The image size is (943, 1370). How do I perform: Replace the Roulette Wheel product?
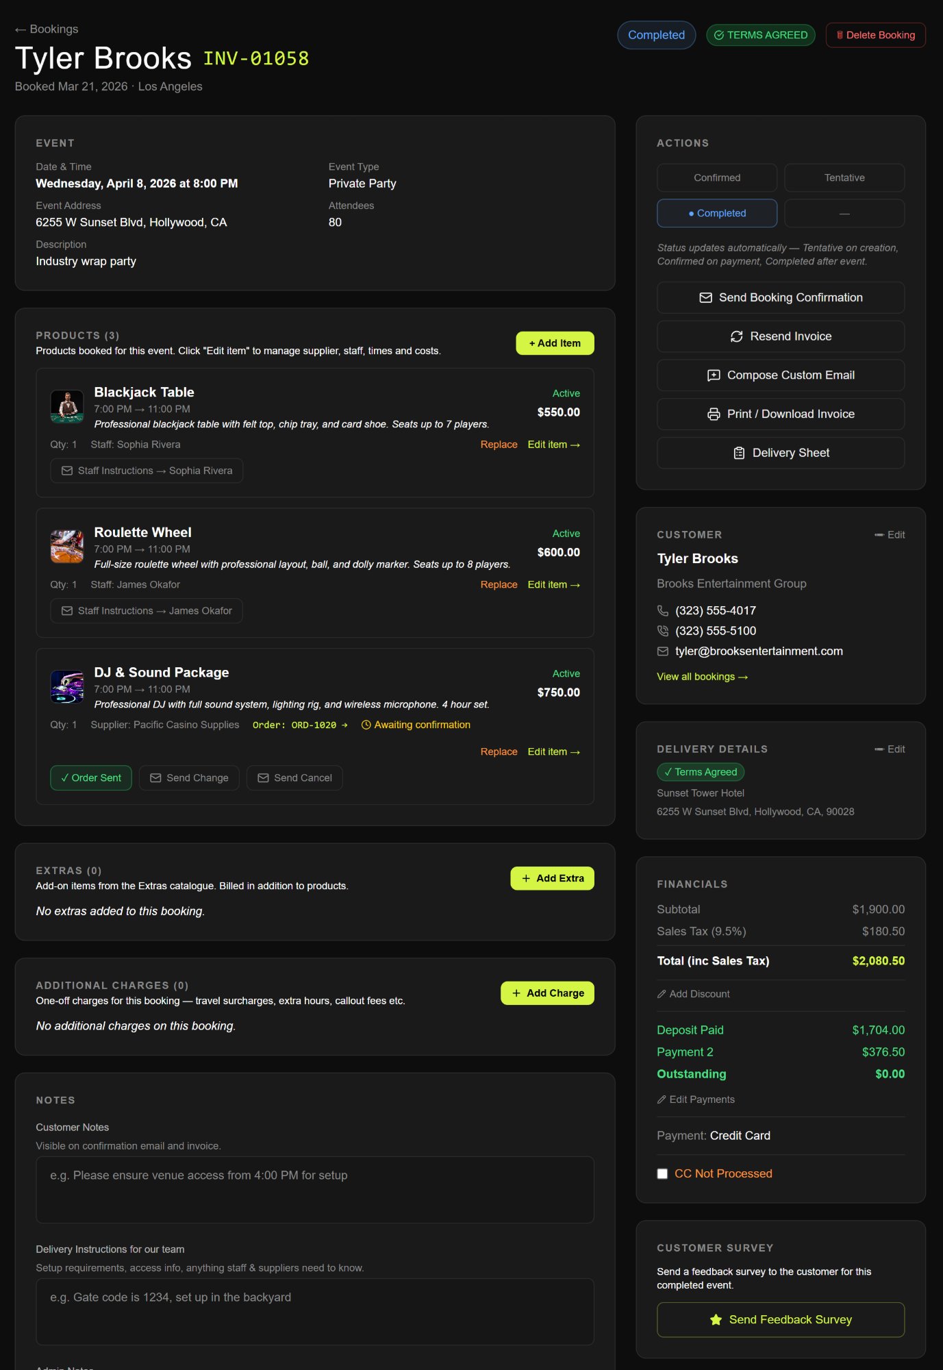[499, 584]
